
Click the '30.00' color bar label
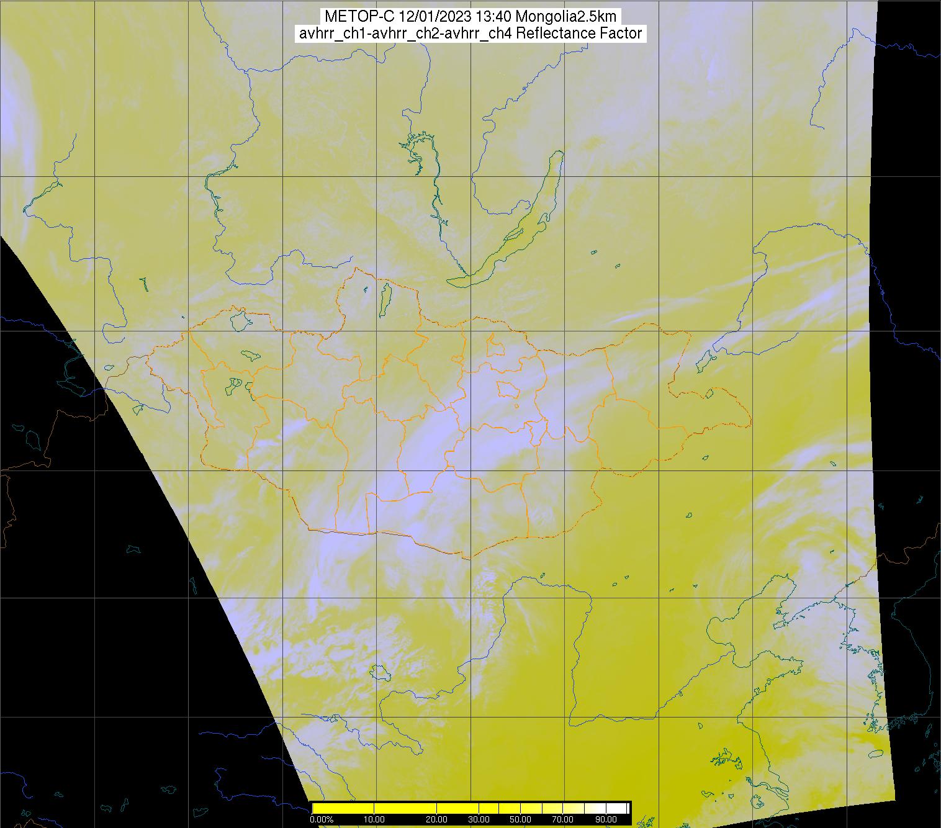(x=479, y=819)
